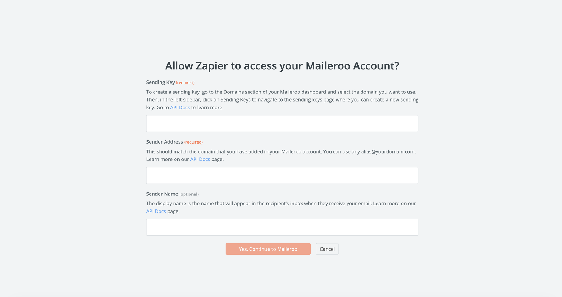Click the Cancel button
This screenshot has height=297, width=562.
(327, 249)
